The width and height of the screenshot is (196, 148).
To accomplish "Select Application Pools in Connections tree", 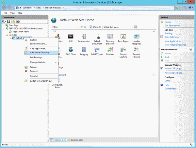I will (21, 32).
